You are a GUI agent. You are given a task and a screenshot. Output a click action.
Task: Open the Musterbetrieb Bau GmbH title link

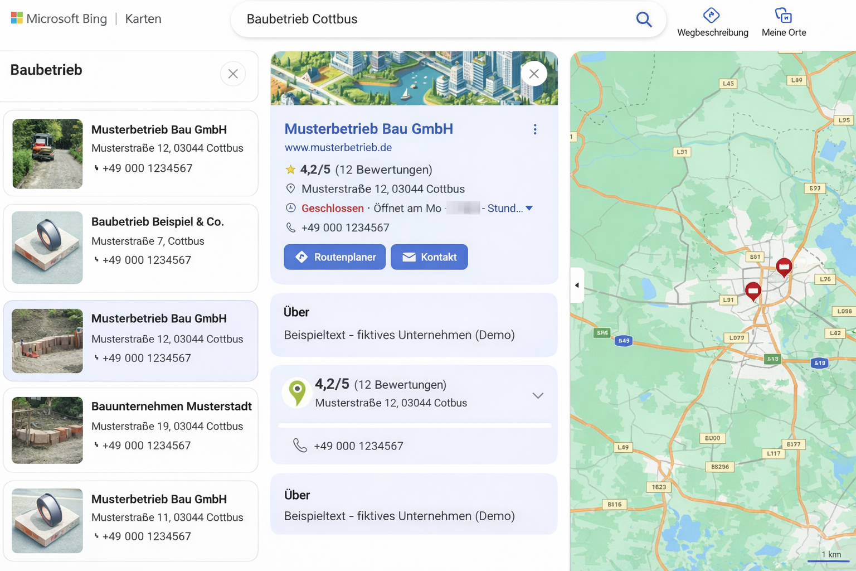368,129
